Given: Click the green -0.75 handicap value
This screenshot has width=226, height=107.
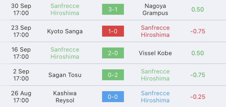Looking at the screenshot, I should 198,75.
